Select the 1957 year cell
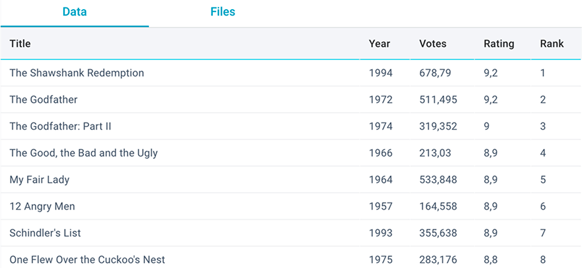 381,206
